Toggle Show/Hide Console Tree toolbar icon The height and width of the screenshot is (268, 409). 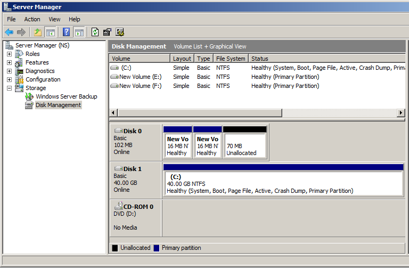51,32
